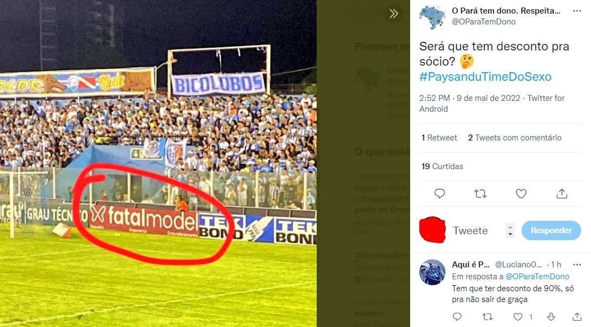
Task: Comment on the reply tweet
Action: [x=457, y=317]
